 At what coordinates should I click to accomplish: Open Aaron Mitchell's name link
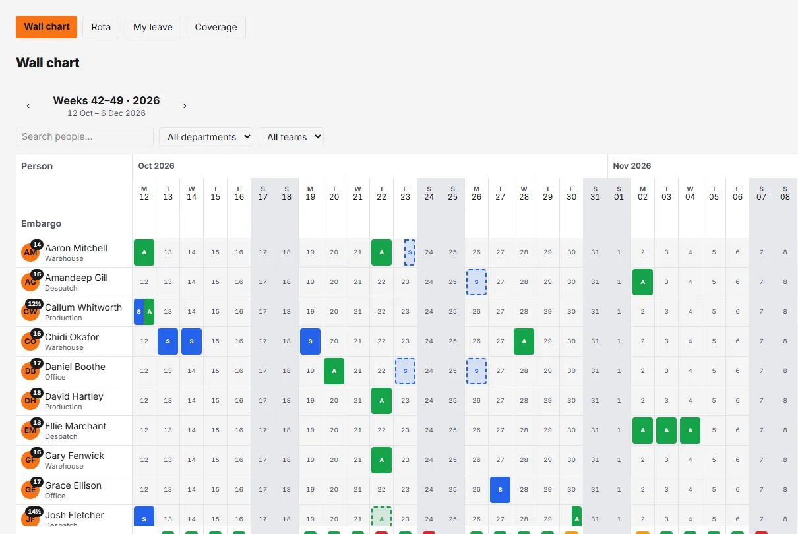(x=76, y=248)
